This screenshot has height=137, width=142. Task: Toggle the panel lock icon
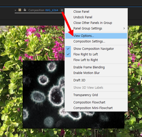pos(25,10)
